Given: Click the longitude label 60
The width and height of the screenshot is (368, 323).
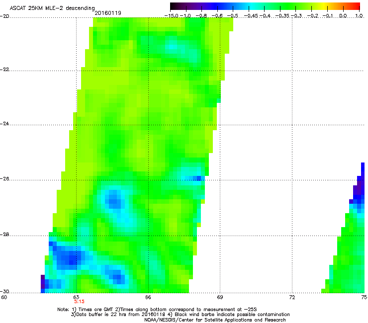Looking at the screenshot, I should click(4, 298).
